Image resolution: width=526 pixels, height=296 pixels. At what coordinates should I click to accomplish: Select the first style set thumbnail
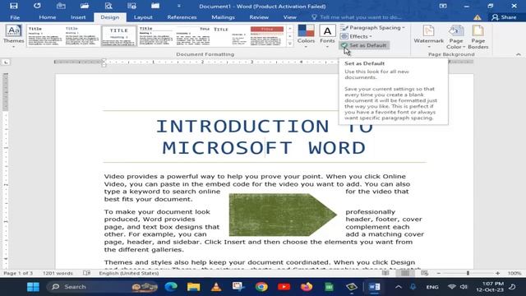[x=45, y=36]
